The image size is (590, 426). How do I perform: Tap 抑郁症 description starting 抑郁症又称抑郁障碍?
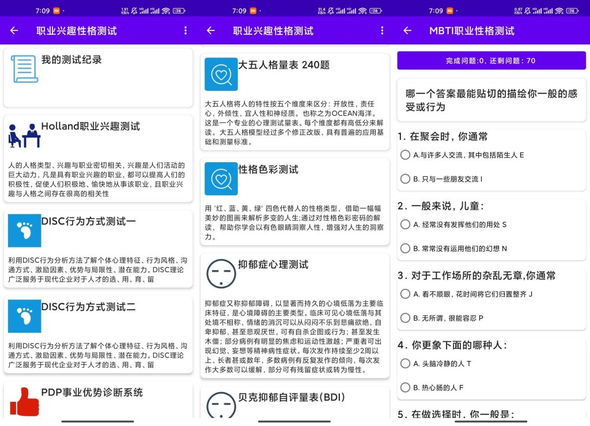[294, 337]
